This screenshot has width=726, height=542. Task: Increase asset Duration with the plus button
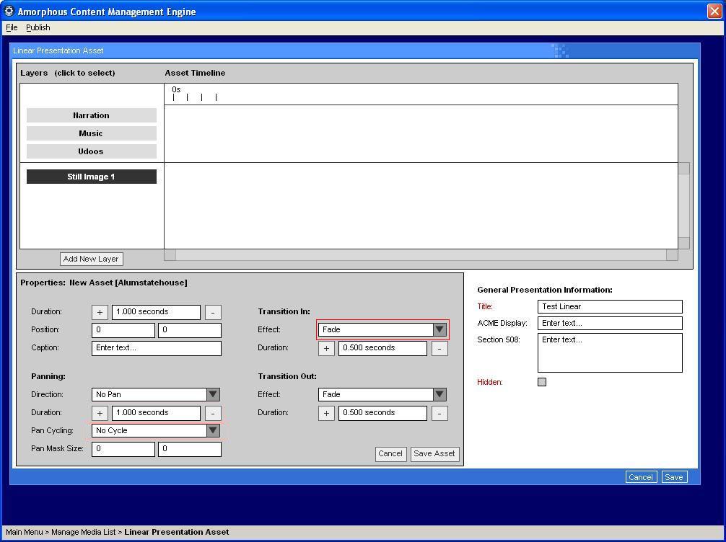tap(100, 312)
